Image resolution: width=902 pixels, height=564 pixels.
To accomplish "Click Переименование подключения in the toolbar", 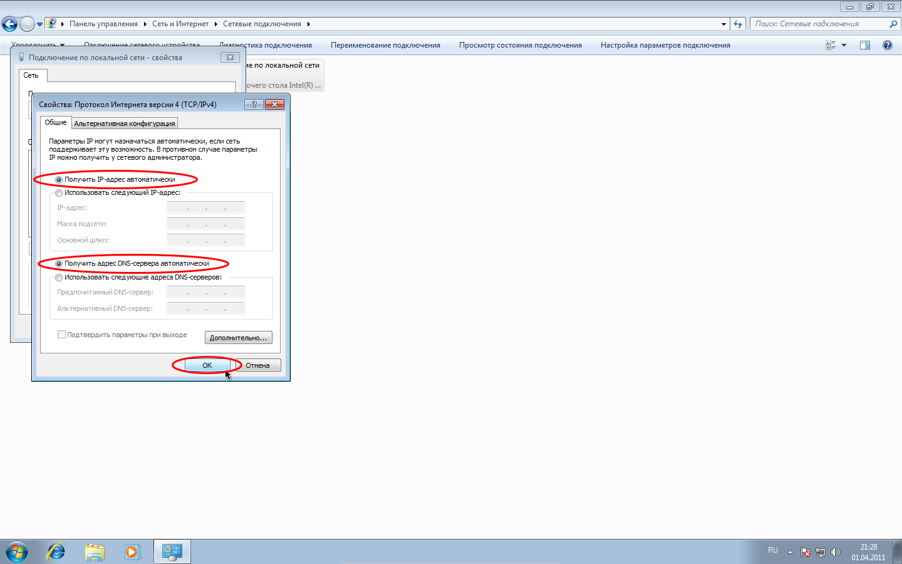I will [x=385, y=45].
